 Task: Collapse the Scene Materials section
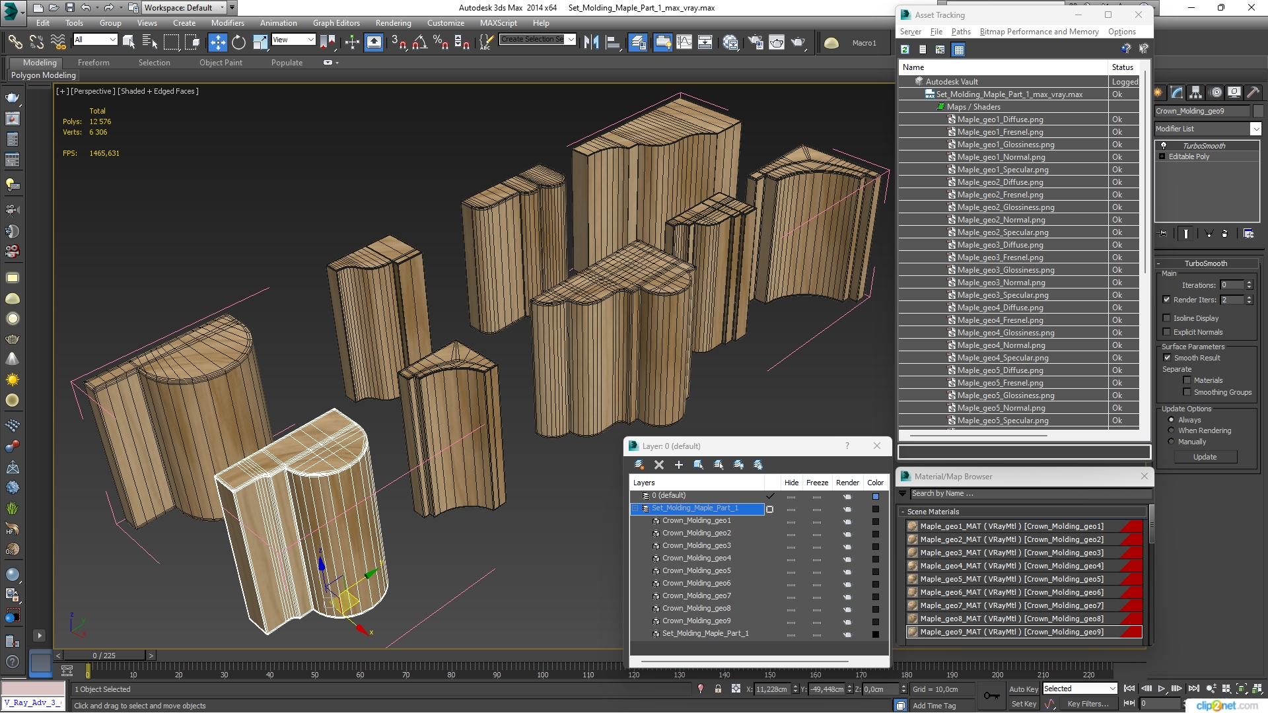903,512
